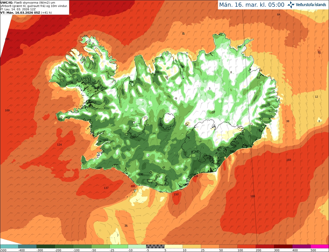Viewport: 329px width, 252px height.
Task: Click the date header 'Mán. 16. mar. kl. 05:00'
Action: [x=252, y=5]
